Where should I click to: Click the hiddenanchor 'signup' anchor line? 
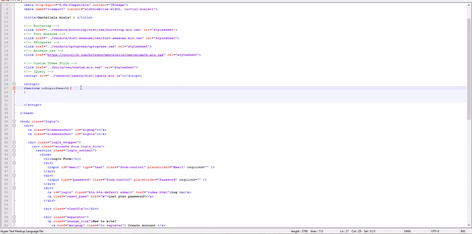67,130
